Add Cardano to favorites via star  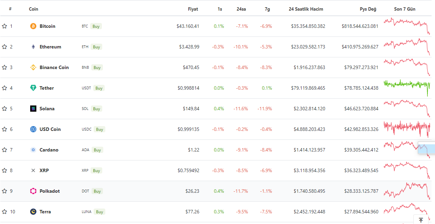coord(4,150)
